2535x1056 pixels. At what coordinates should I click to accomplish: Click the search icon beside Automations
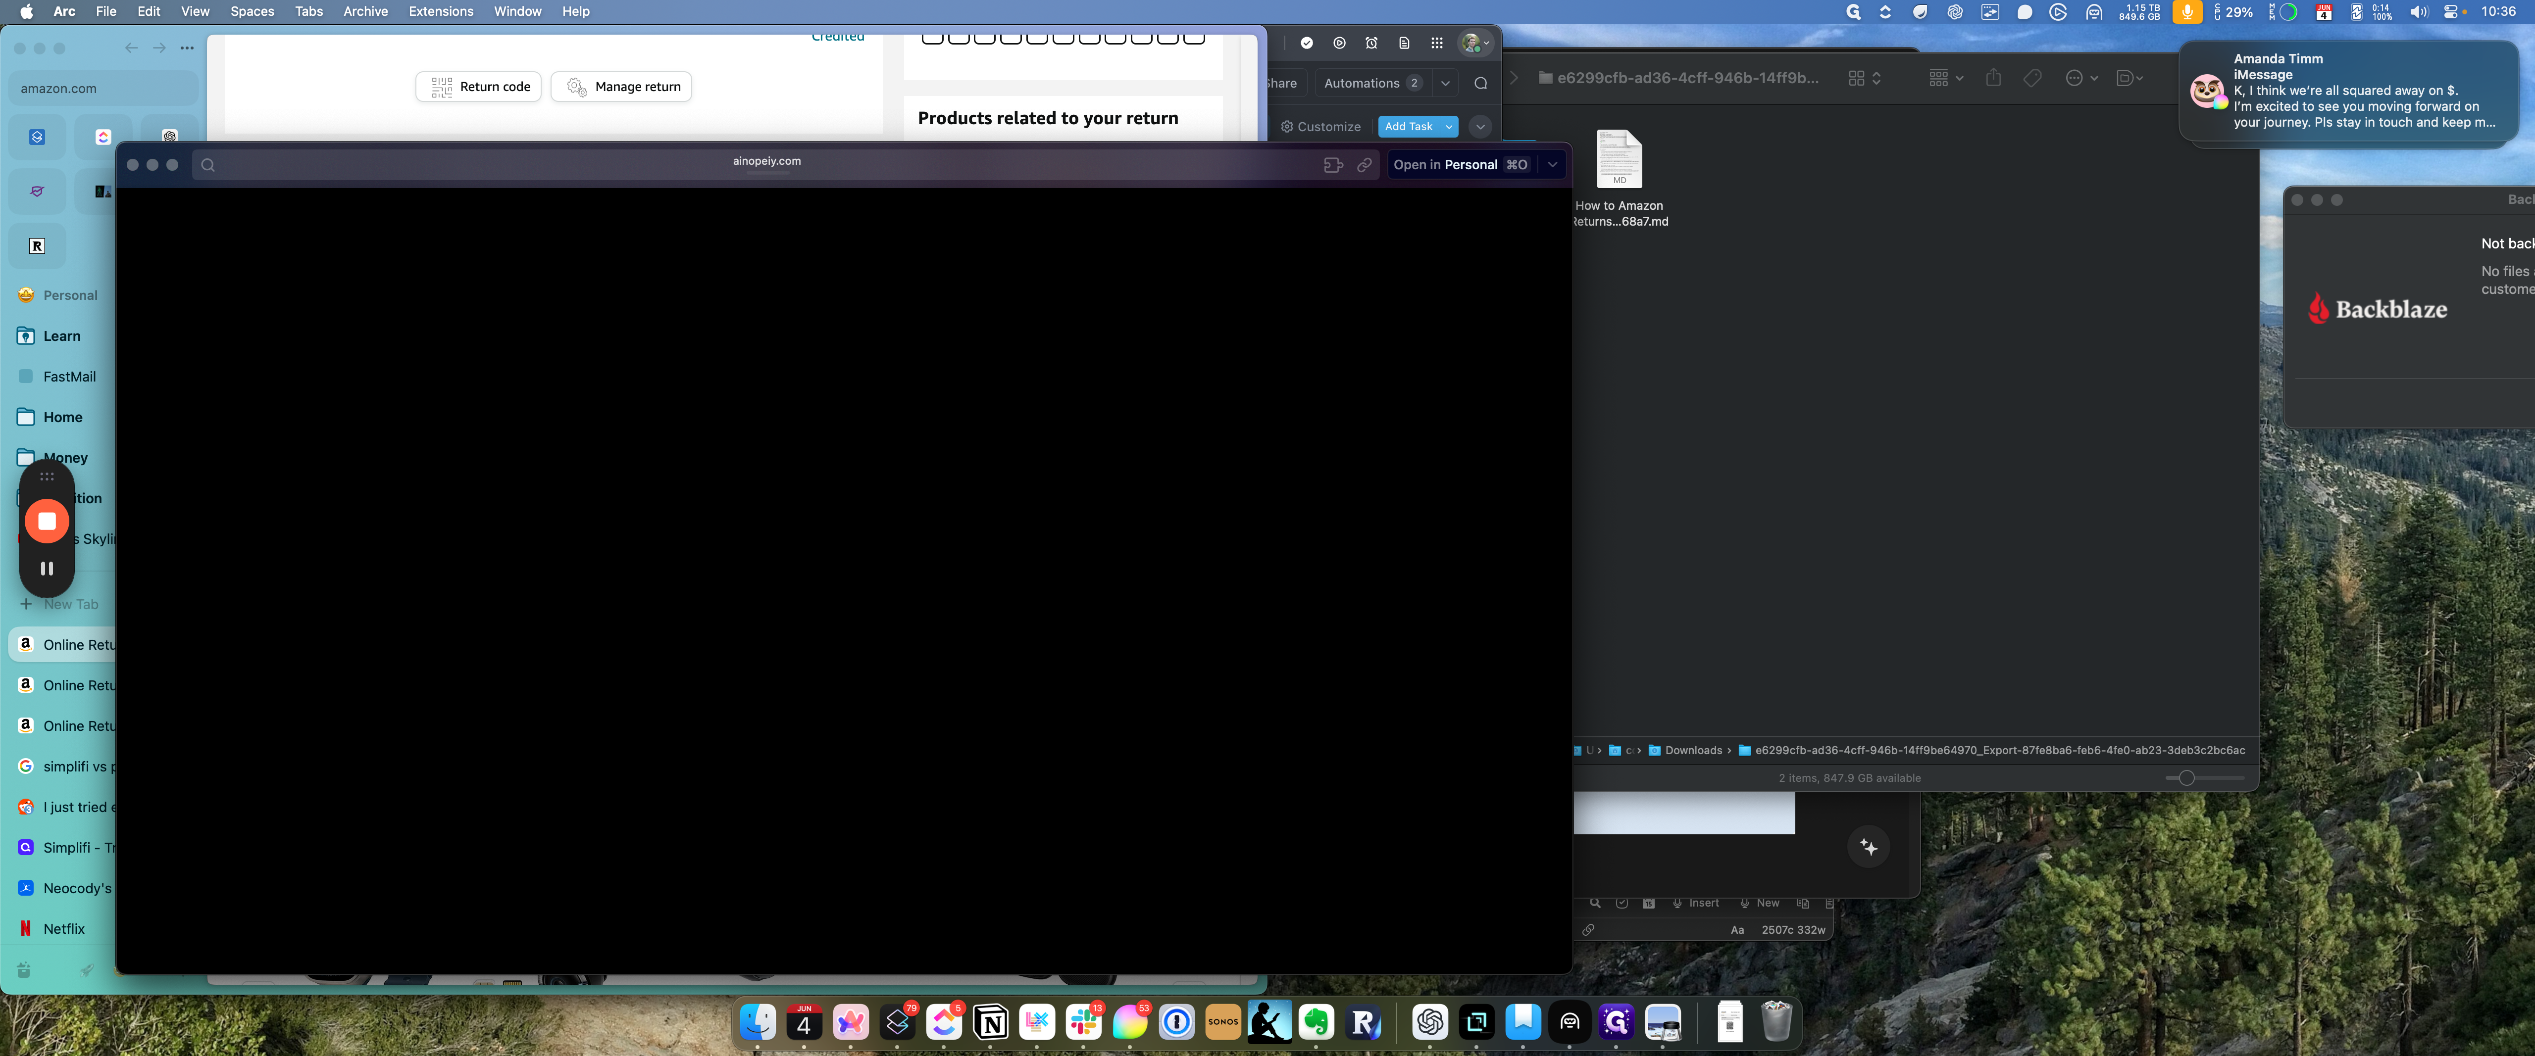(x=1480, y=84)
